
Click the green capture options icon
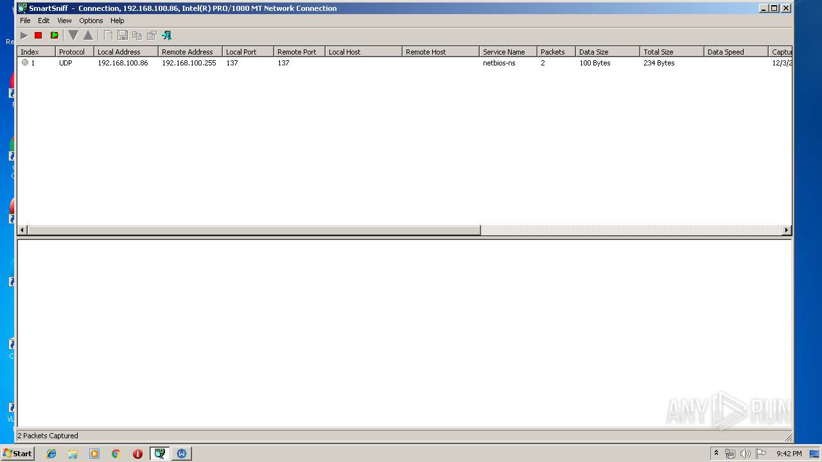tap(54, 35)
